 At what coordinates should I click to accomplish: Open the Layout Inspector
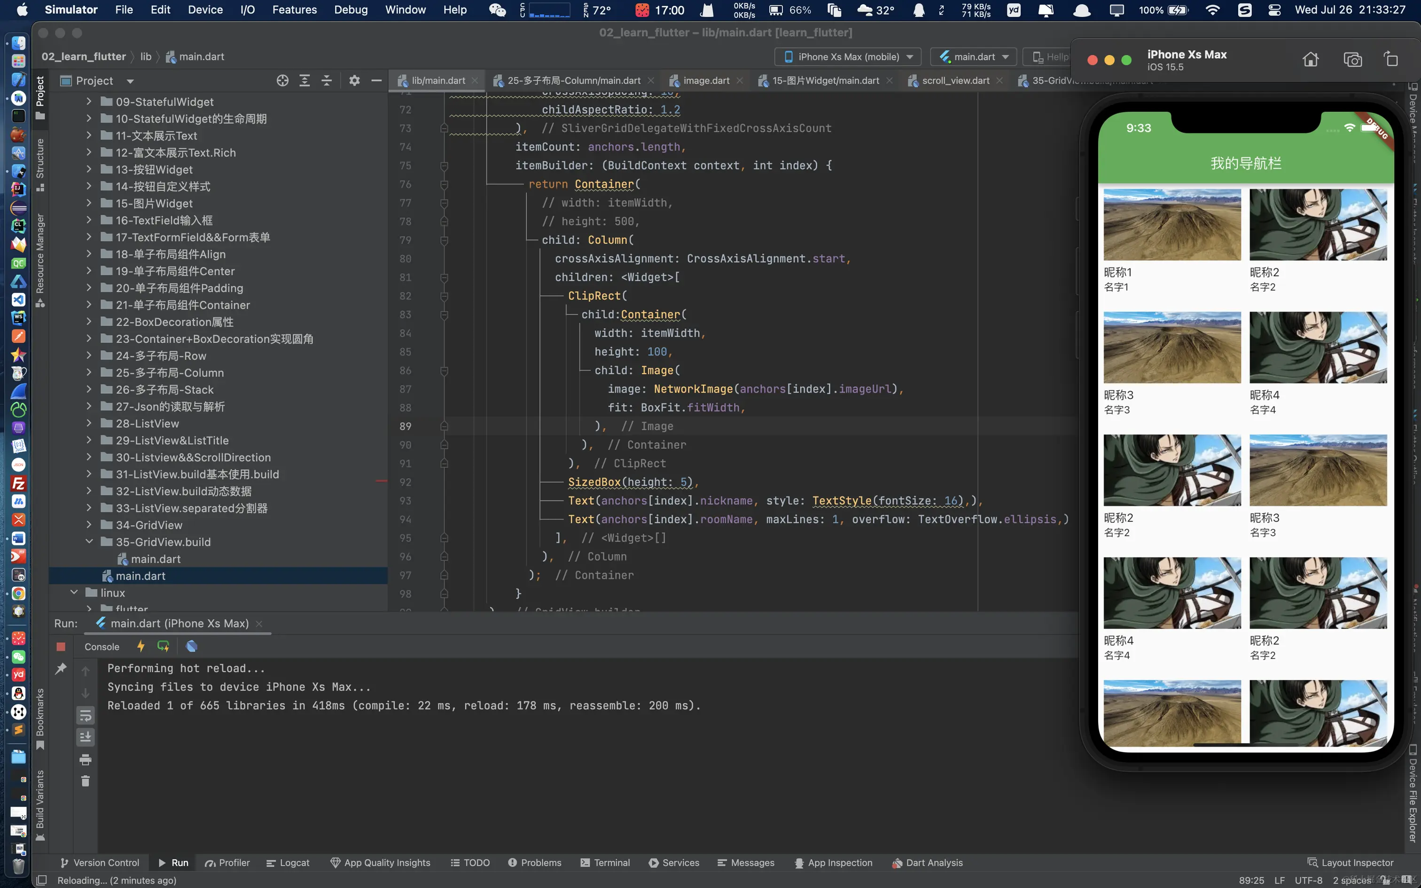pyautogui.click(x=1351, y=862)
